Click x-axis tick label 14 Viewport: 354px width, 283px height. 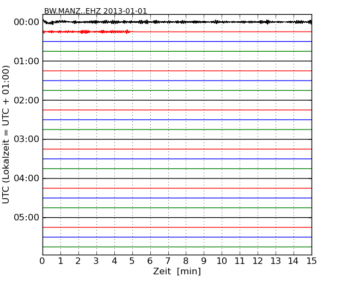[x=293, y=261]
